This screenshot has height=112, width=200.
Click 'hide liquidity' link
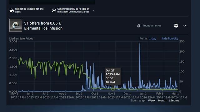point(170,39)
